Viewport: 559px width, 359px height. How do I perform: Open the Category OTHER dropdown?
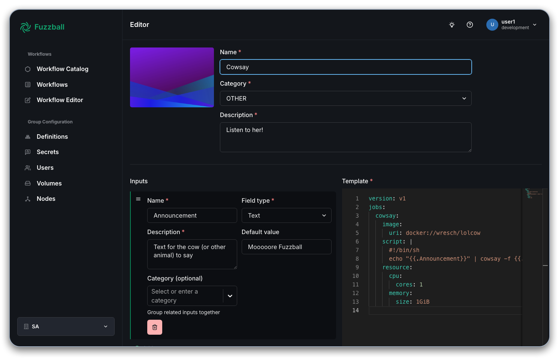pos(345,98)
